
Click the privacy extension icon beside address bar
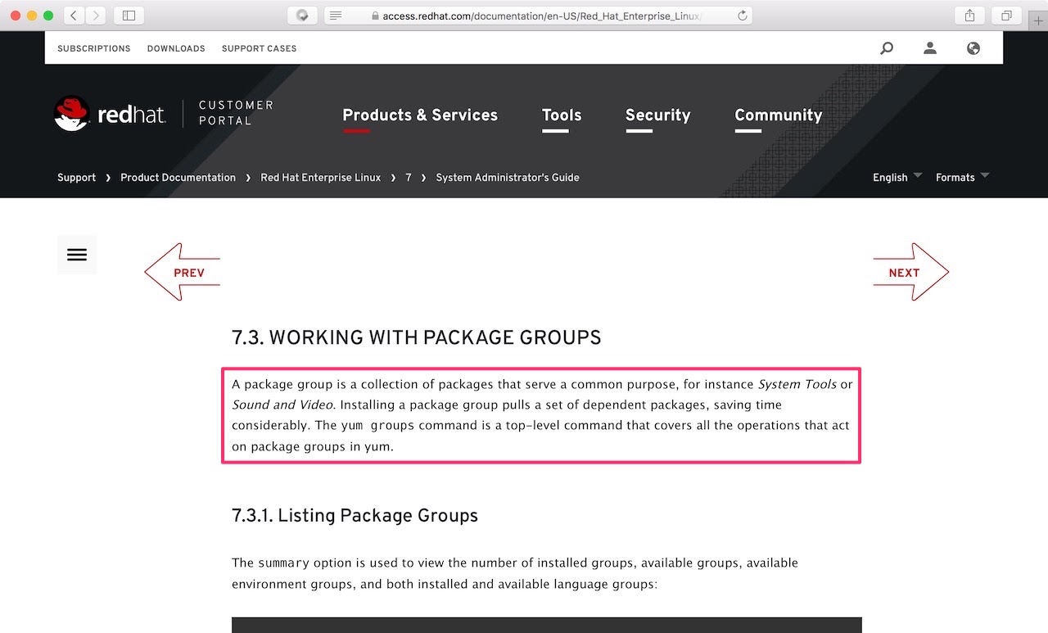pos(302,16)
